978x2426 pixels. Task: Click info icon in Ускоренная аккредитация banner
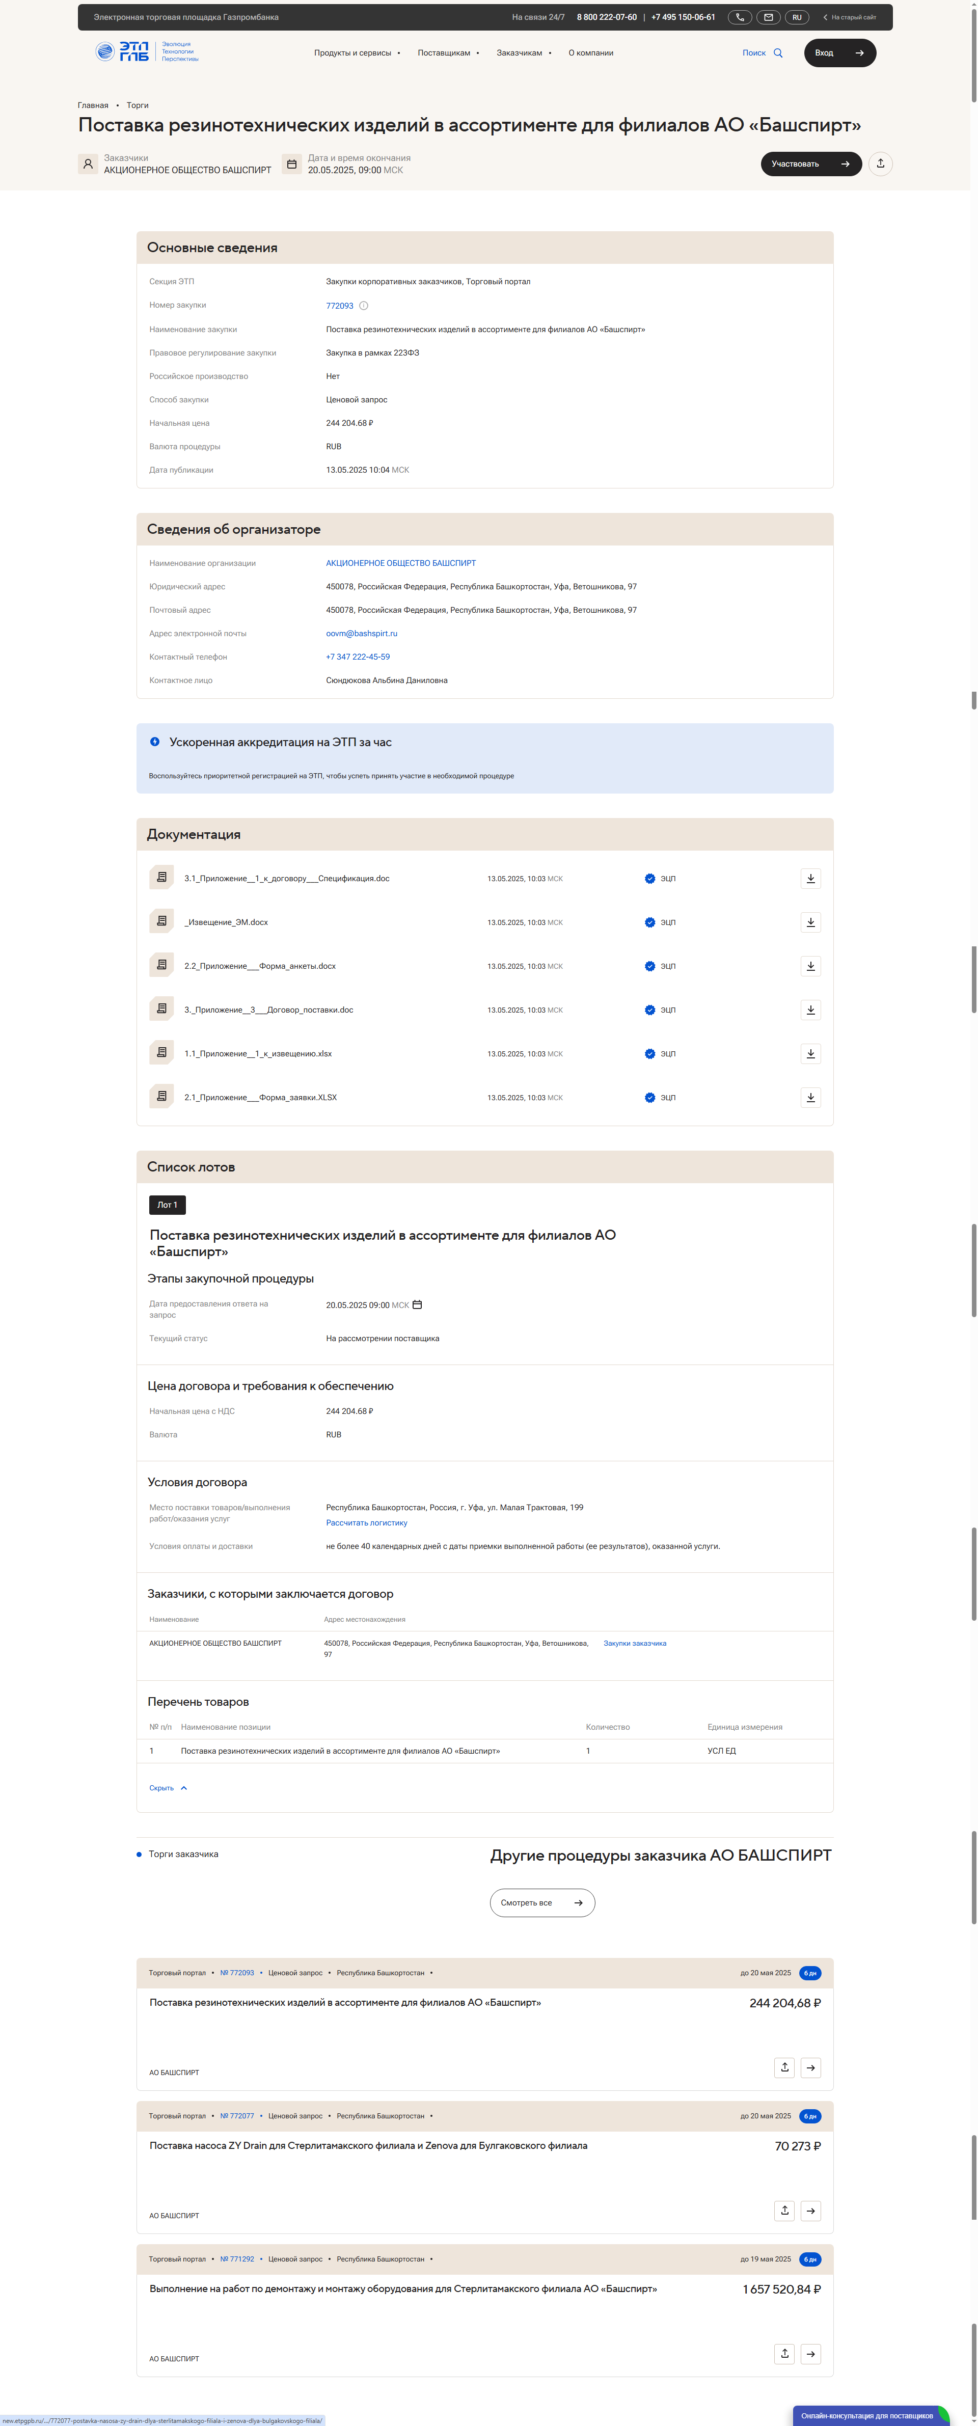click(154, 742)
